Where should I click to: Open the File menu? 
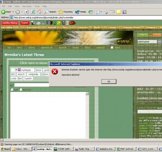4,6
